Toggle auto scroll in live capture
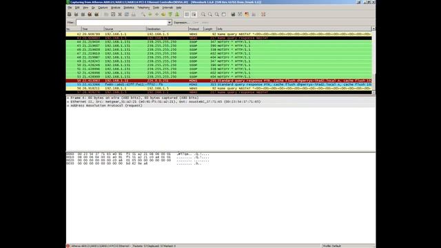This screenshot has width=441, height=248. [x=194, y=14]
